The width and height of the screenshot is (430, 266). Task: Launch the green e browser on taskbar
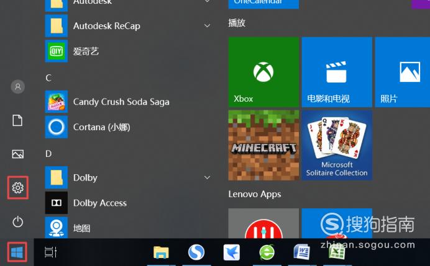coord(267,252)
